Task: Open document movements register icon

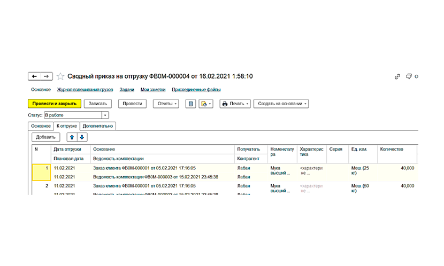Action: (190, 104)
